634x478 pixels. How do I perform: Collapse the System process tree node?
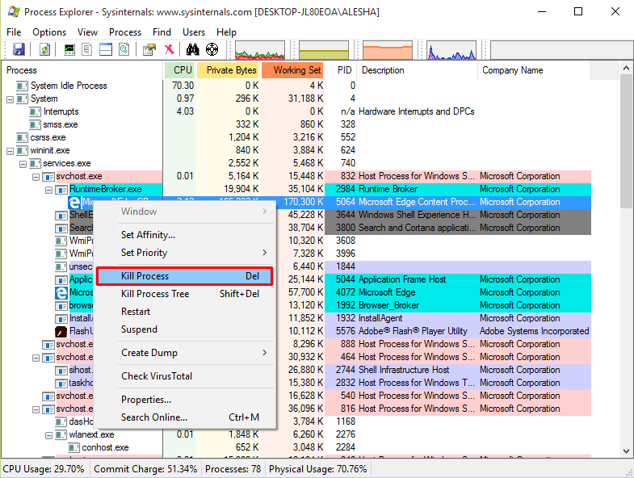(10, 99)
